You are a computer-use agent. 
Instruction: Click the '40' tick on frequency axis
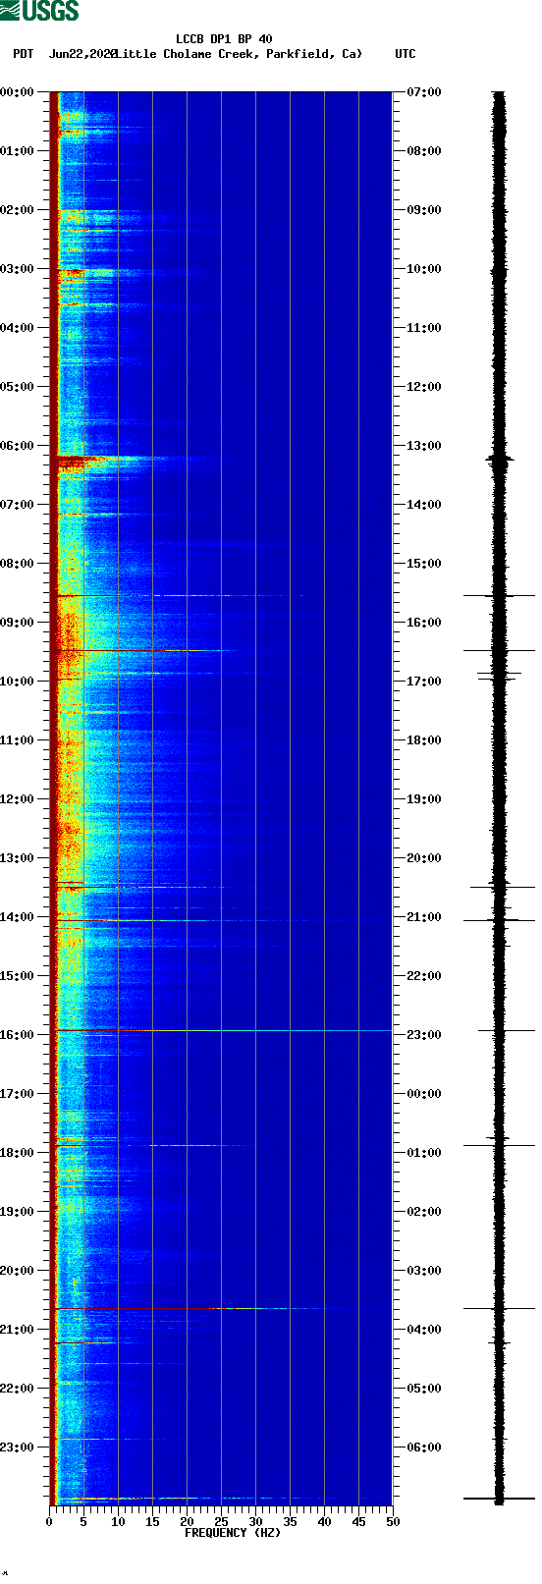point(324,1522)
